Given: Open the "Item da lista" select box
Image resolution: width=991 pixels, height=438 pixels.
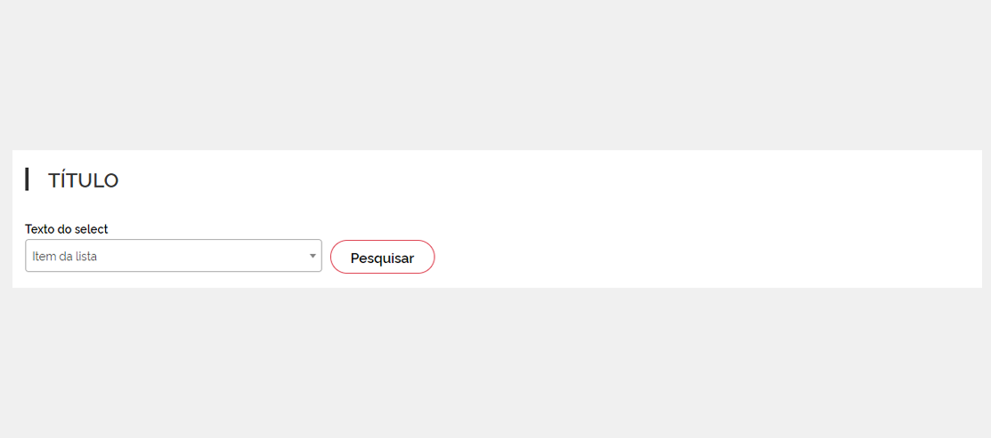Looking at the screenshot, I should (174, 256).
